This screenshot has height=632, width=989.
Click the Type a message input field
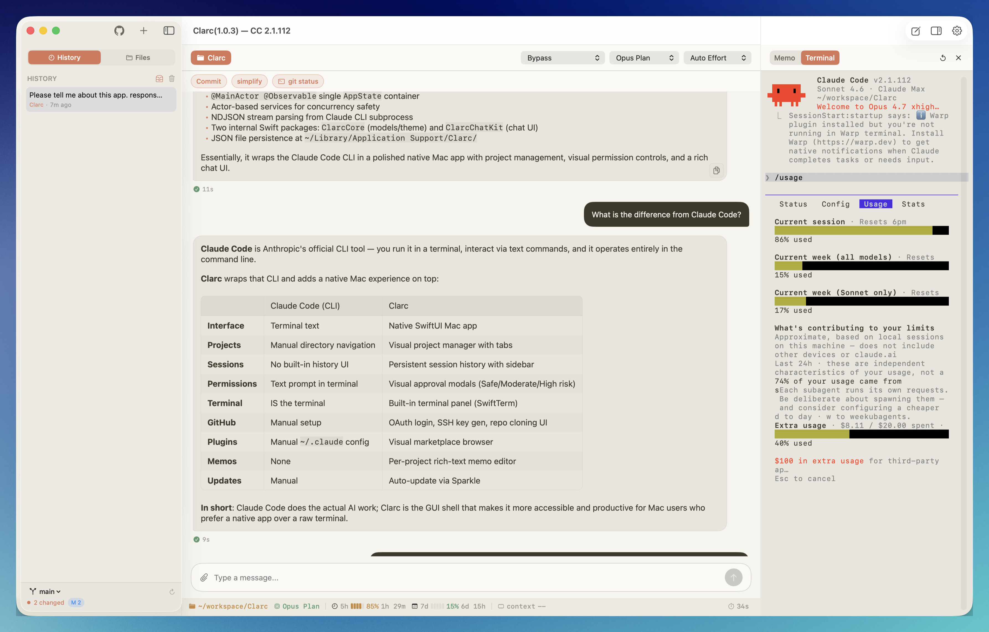pos(464,577)
